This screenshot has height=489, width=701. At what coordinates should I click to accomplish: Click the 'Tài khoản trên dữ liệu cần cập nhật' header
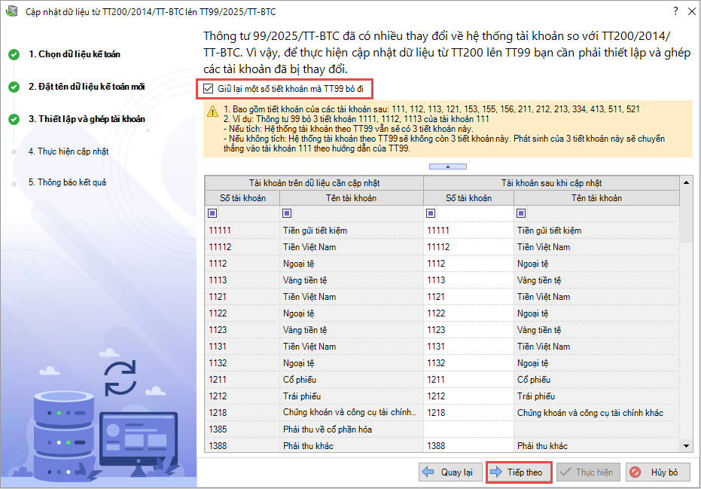314,183
